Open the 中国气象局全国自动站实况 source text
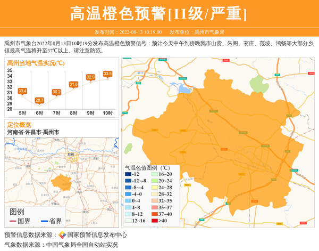 (82, 245)
